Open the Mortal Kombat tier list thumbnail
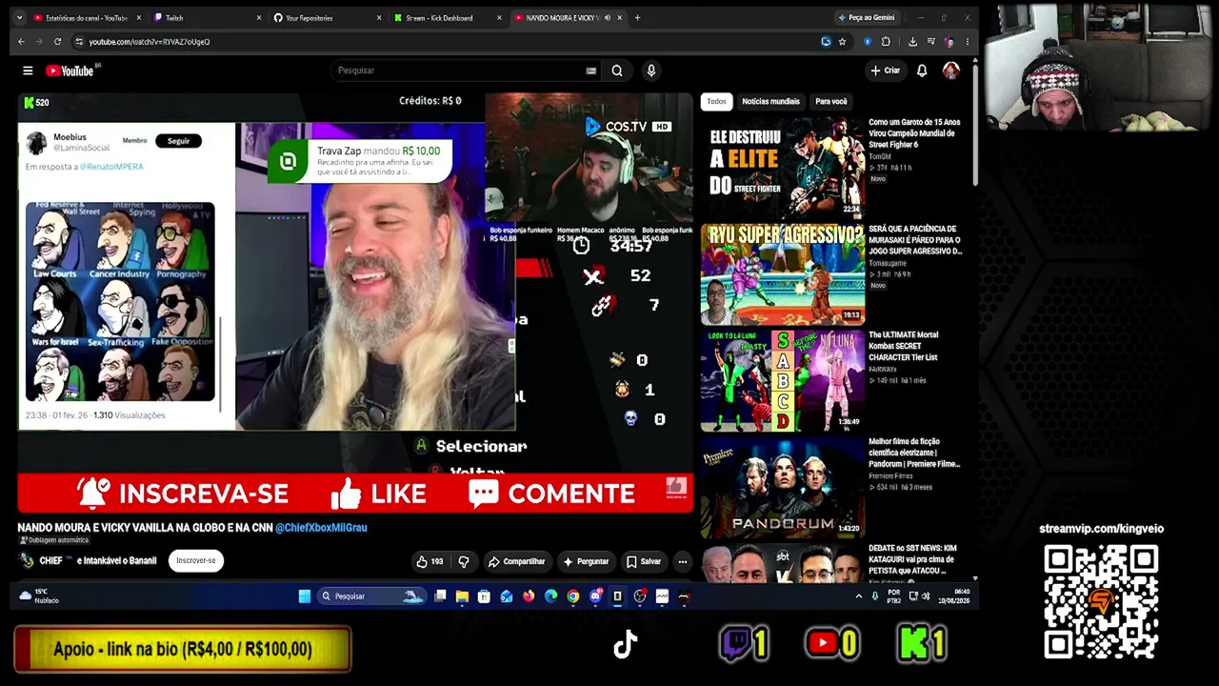This screenshot has width=1219, height=686. 782,380
